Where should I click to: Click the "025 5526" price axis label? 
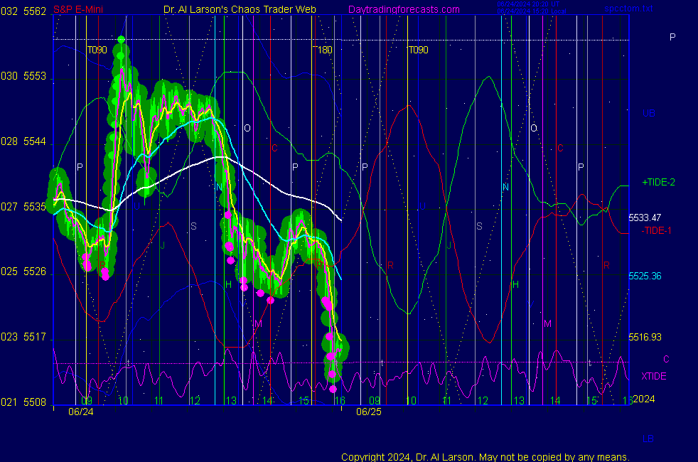tap(23, 272)
